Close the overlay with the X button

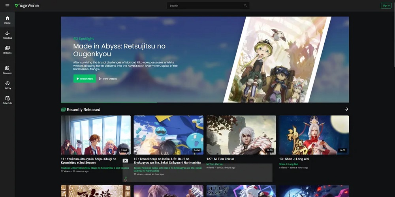pos(125,161)
